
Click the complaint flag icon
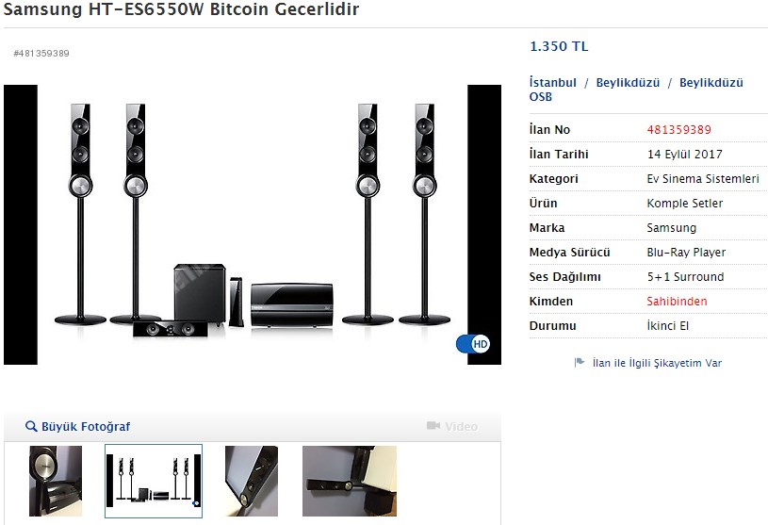pos(580,362)
